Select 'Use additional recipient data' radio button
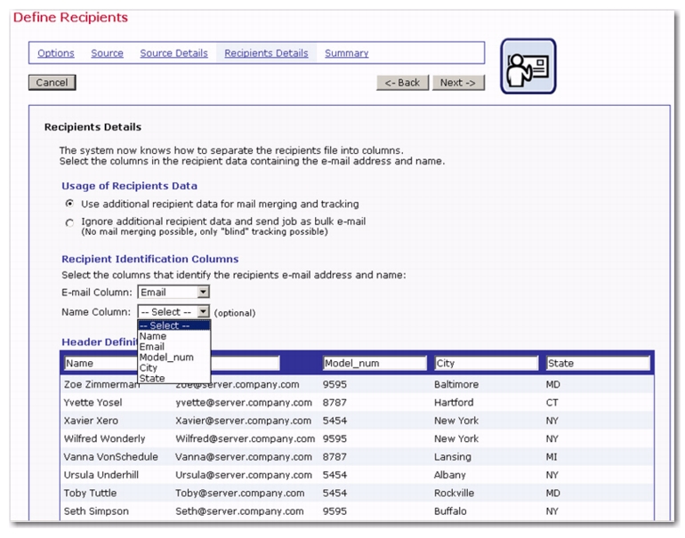Screen dimensions: 685x538 click(x=69, y=204)
